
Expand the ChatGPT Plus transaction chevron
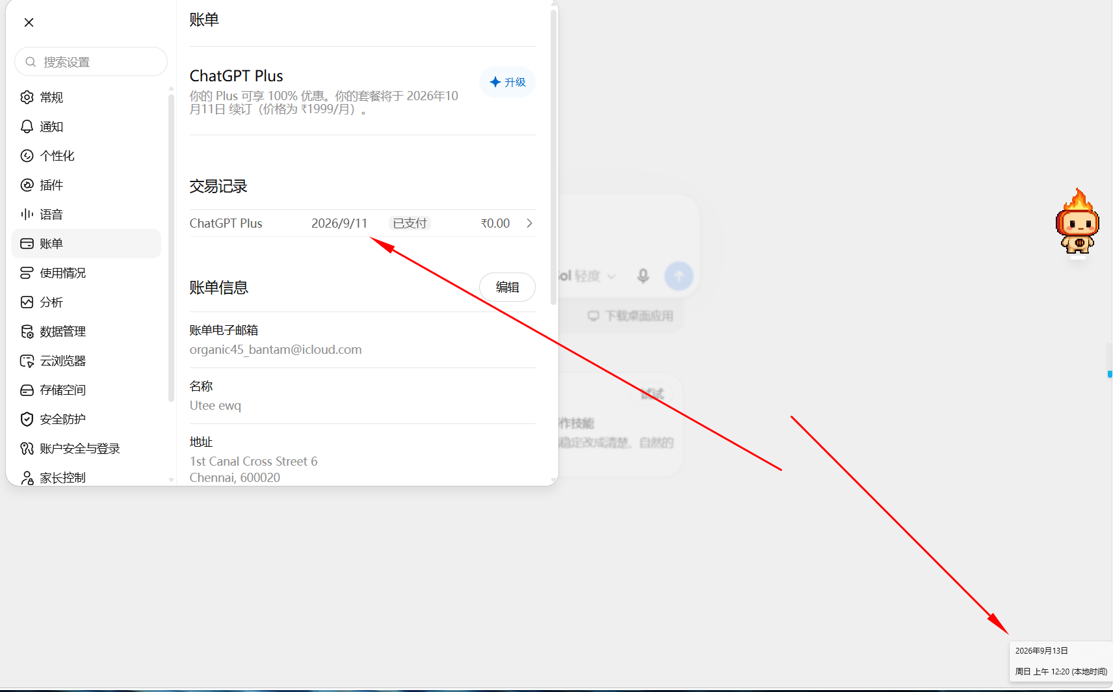coord(529,223)
